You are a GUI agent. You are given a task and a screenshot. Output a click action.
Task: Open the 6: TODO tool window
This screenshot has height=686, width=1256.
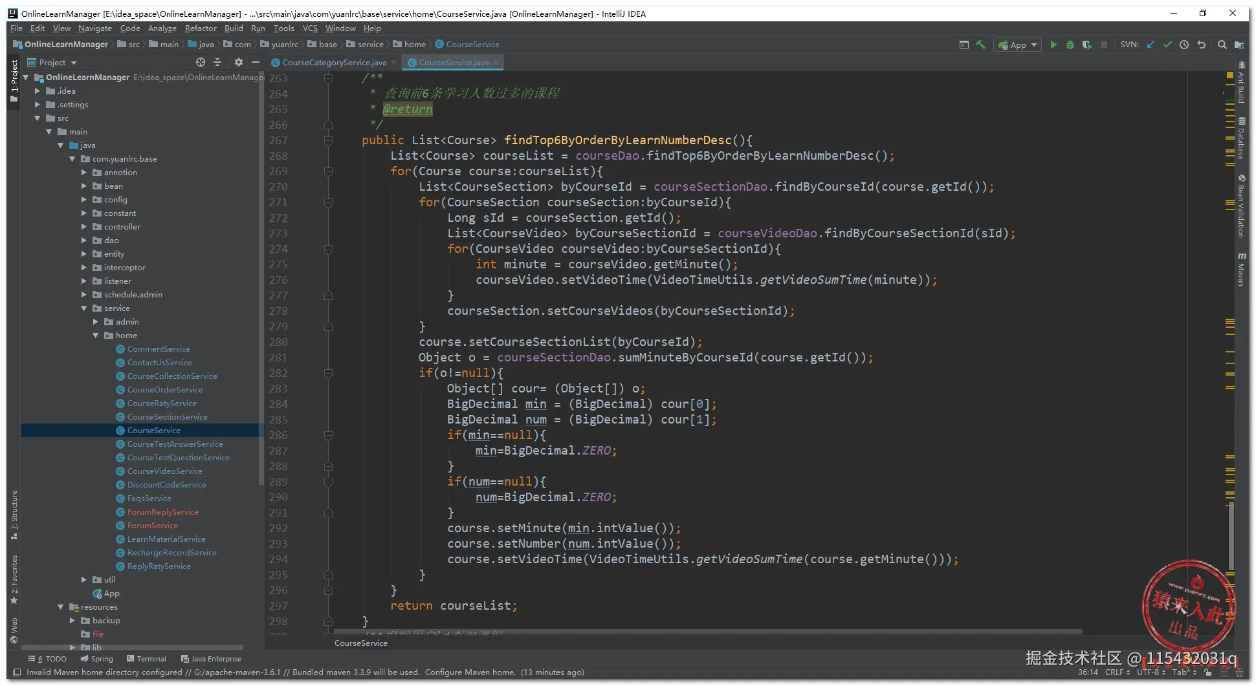(47, 659)
